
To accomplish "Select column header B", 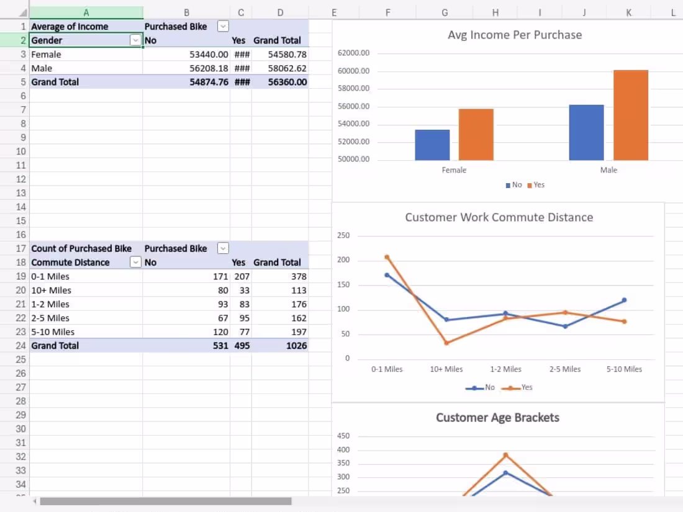I will (x=186, y=11).
